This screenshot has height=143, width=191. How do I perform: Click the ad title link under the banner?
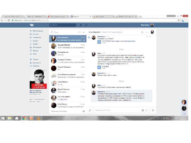click(x=36, y=91)
